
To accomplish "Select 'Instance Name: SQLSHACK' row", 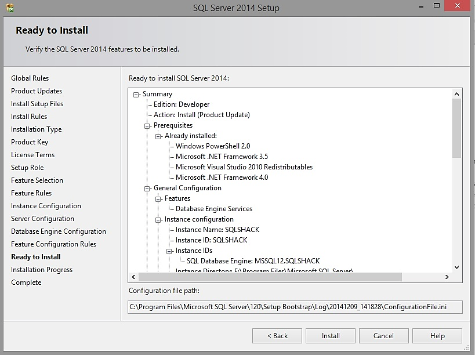I will click(x=217, y=230).
